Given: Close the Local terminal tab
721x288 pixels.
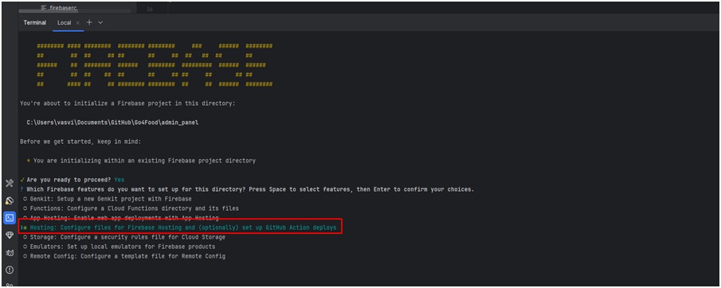Looking at the screenshot, I should click(x=78, y=22).
